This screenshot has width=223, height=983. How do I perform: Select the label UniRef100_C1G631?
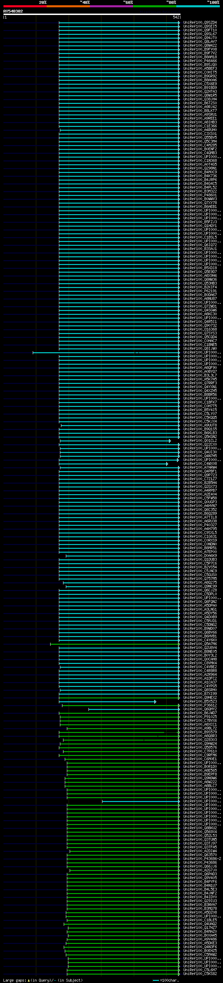(x=200, y=537)
